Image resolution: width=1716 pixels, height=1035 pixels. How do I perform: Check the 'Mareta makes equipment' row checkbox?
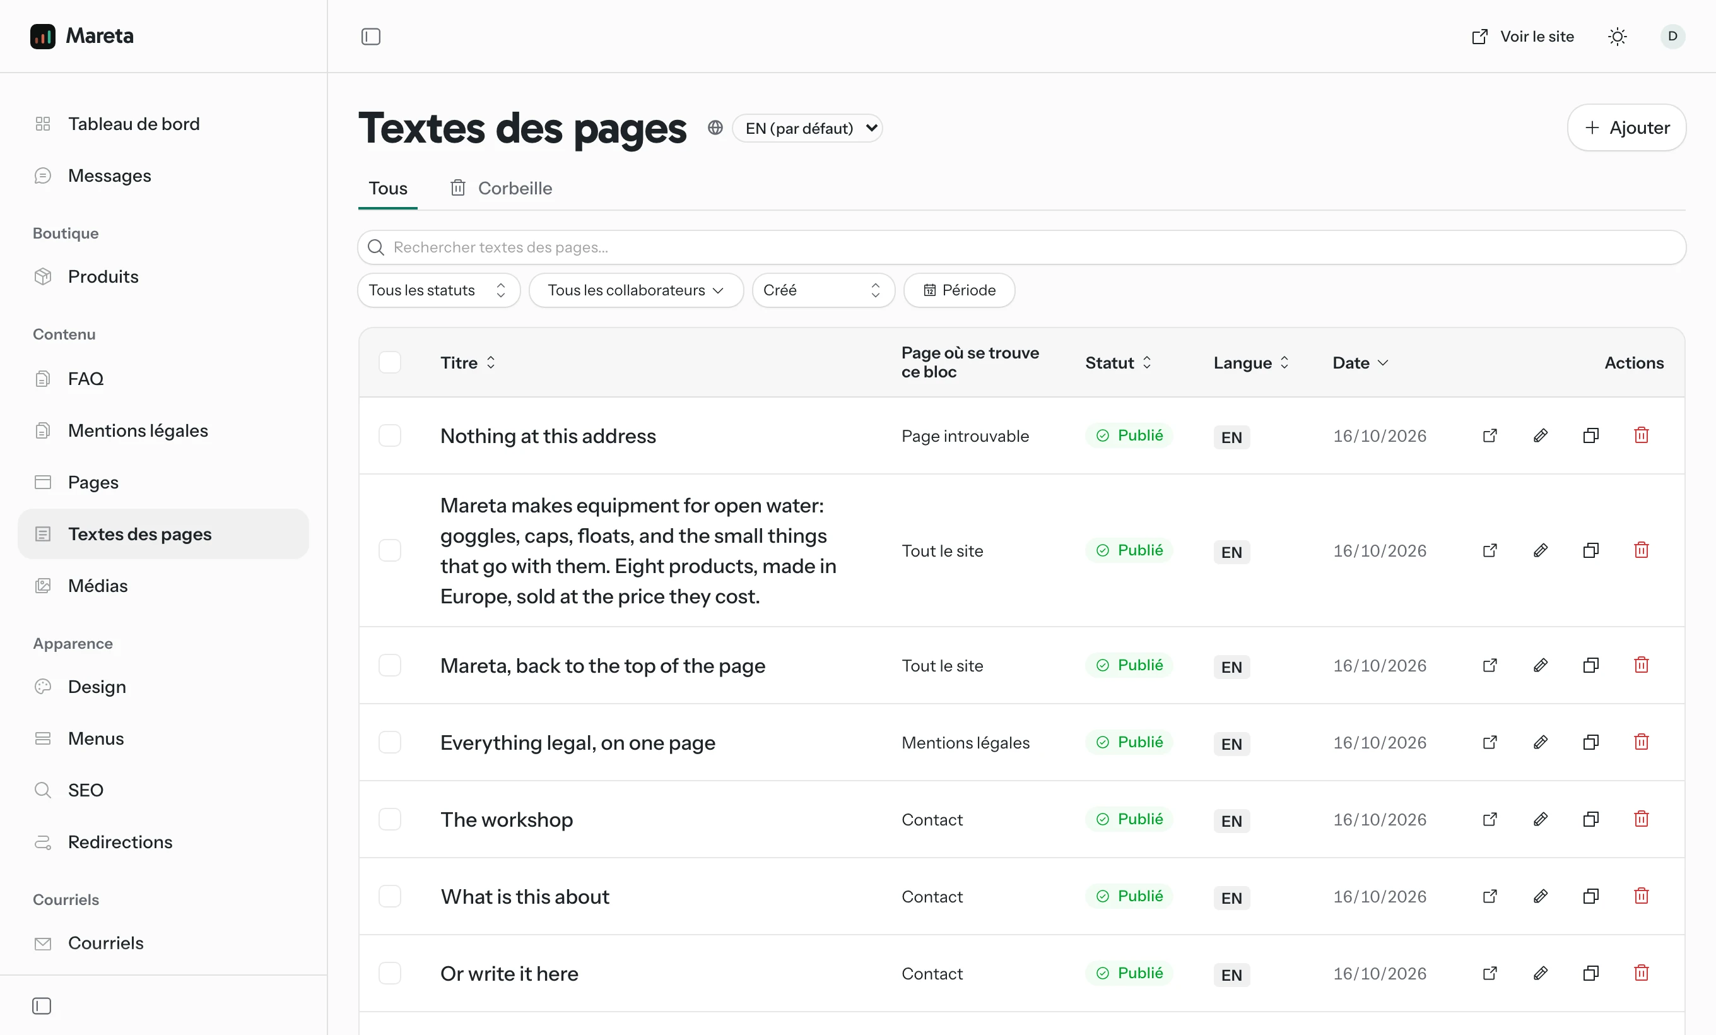pos(389,551)
